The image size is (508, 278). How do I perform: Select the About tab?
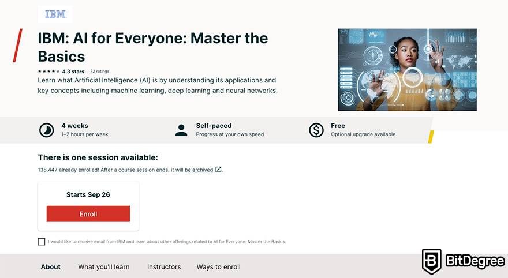pyautogui.click(x=51, y=267)
